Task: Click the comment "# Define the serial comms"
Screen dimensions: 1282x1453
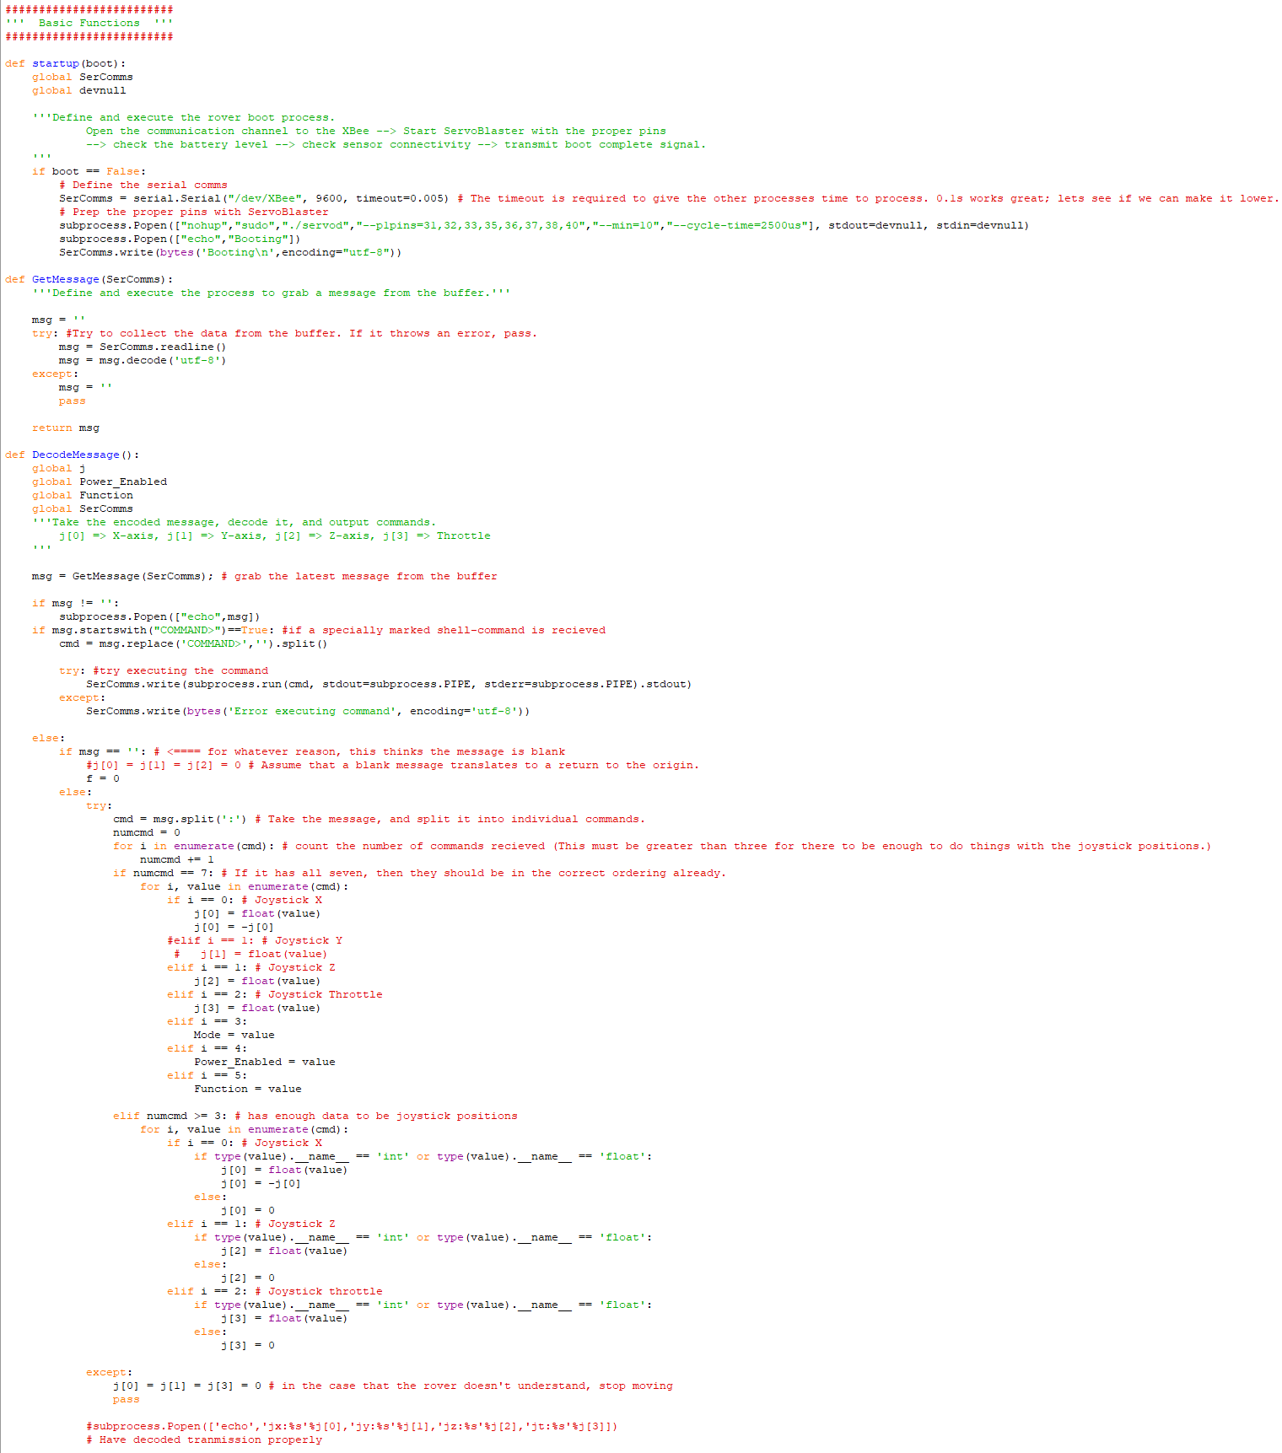Action: click(x=143, y=185)
